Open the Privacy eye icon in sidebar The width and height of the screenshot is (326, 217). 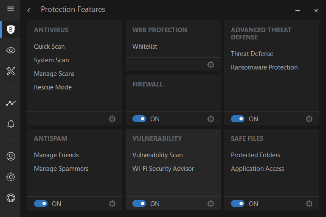11,50
